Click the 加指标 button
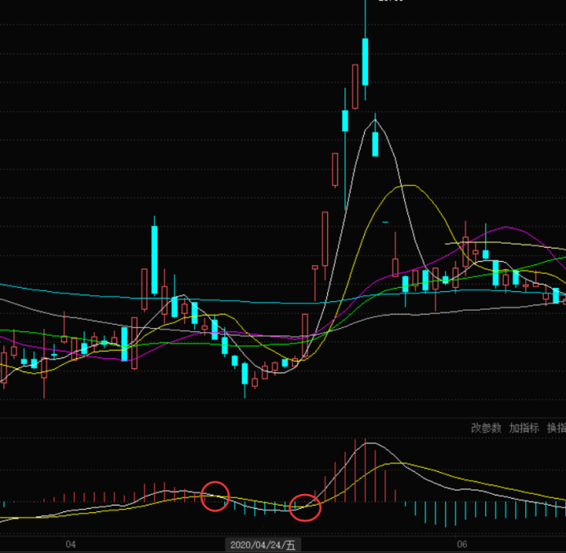Screen dimensions: 566x553 pyautogui.click(x=524, y=428)
